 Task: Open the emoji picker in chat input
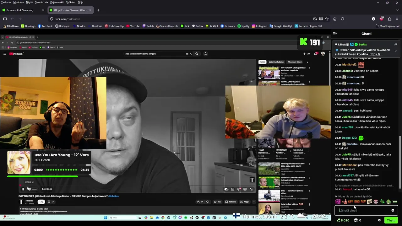393,210
